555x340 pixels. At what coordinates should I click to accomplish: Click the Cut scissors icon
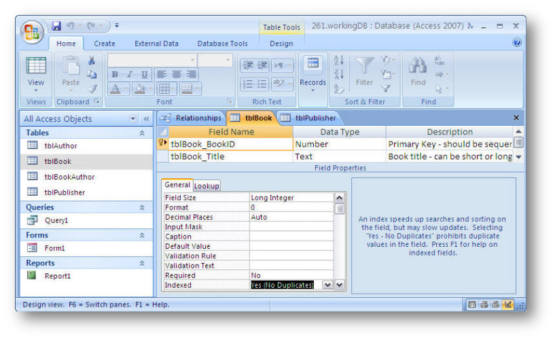click(91, 61)
